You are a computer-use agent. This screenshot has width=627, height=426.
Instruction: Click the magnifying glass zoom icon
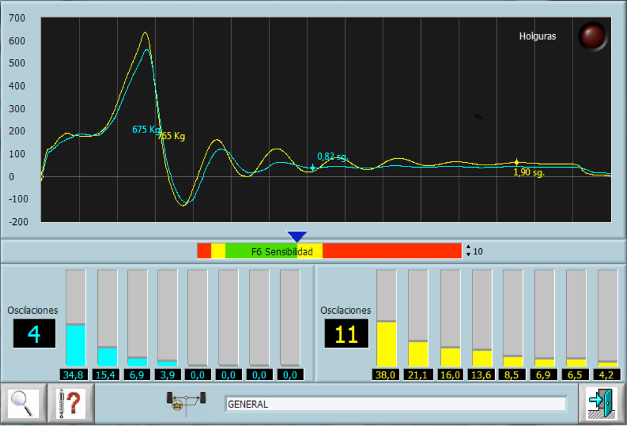[x=23, y=404]
